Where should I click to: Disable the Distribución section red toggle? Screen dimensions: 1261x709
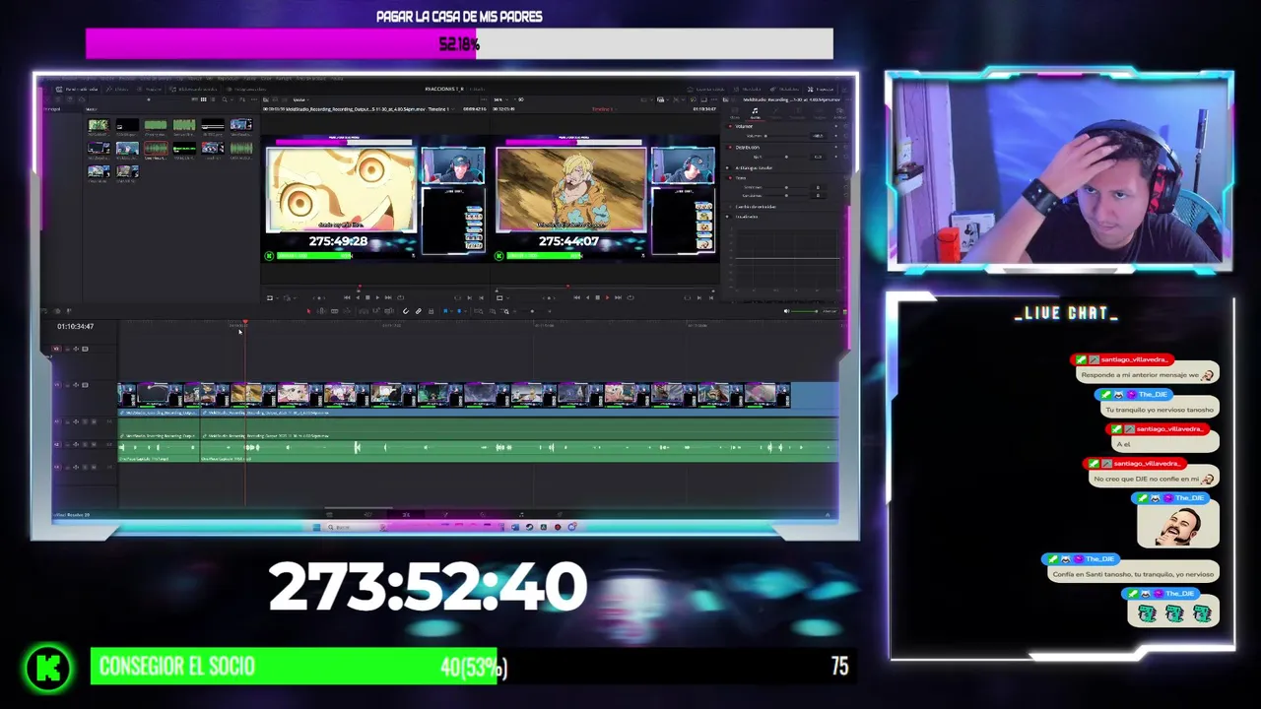click(730, 148)
